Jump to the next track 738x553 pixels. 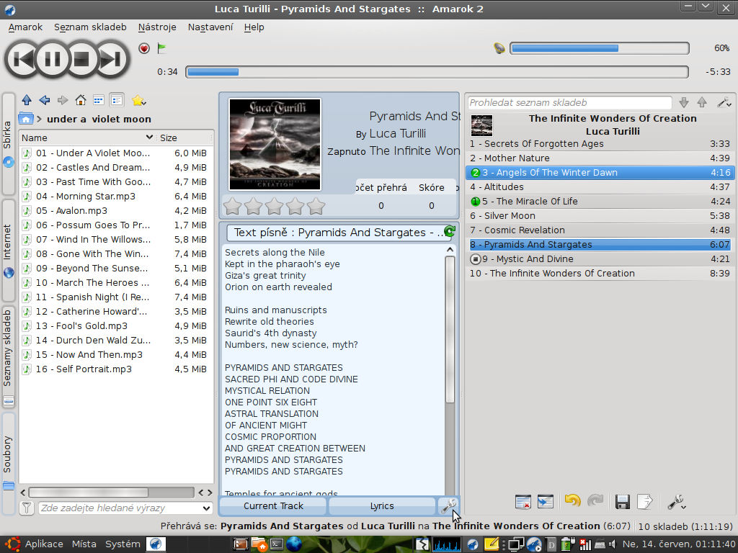[x=112, y=59]
